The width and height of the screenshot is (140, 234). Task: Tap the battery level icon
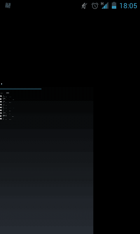[x=114, y=6]
